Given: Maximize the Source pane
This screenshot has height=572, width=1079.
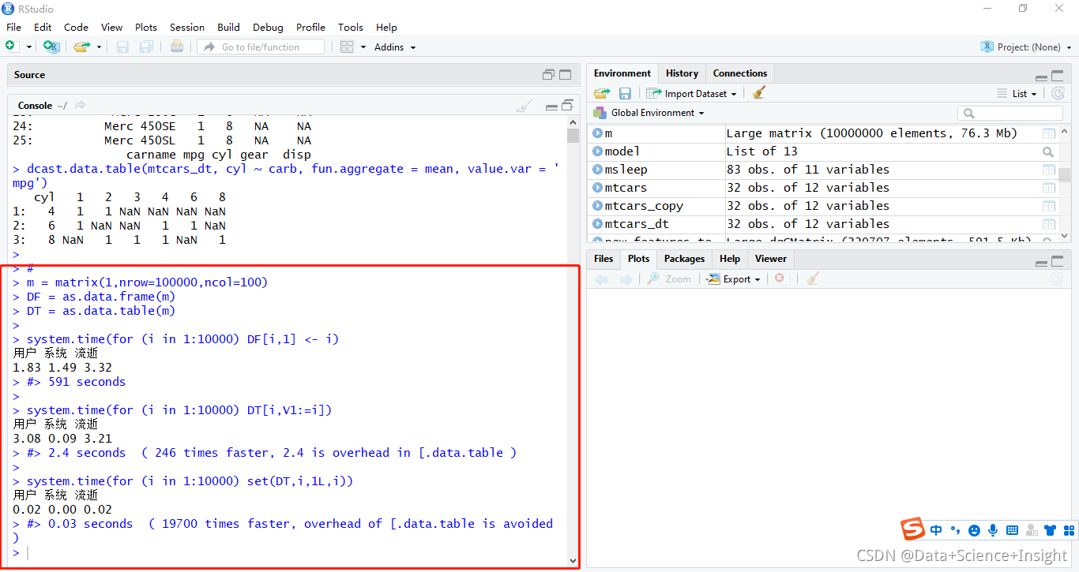Looking at the screenshot, I should coord(565,75).
